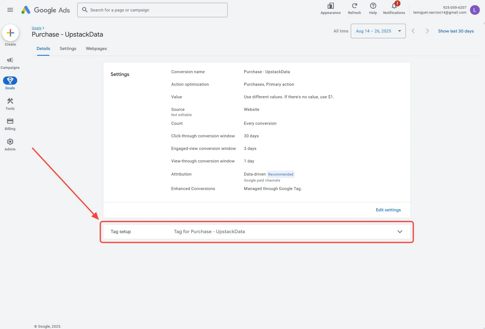The height and width of the screenshot is (329, 485).
Task: Click the "Website" source value
Action: 251,109
